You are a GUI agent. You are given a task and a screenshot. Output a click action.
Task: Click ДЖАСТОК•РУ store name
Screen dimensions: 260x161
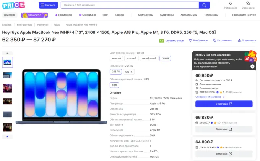coord(208,147)
